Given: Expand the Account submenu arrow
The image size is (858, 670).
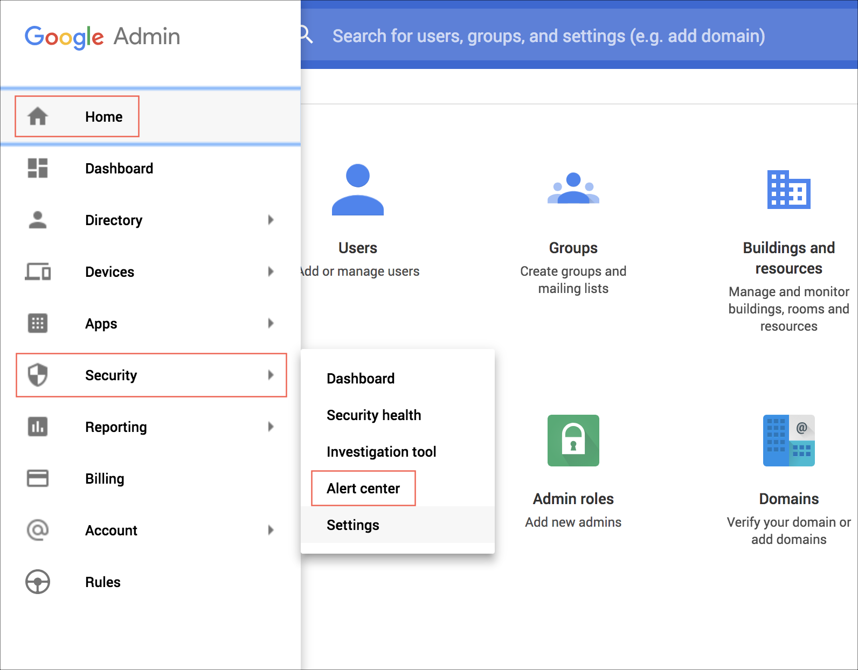Looking at the screenshot, I should pyautogui.click(x=271, y=530).
